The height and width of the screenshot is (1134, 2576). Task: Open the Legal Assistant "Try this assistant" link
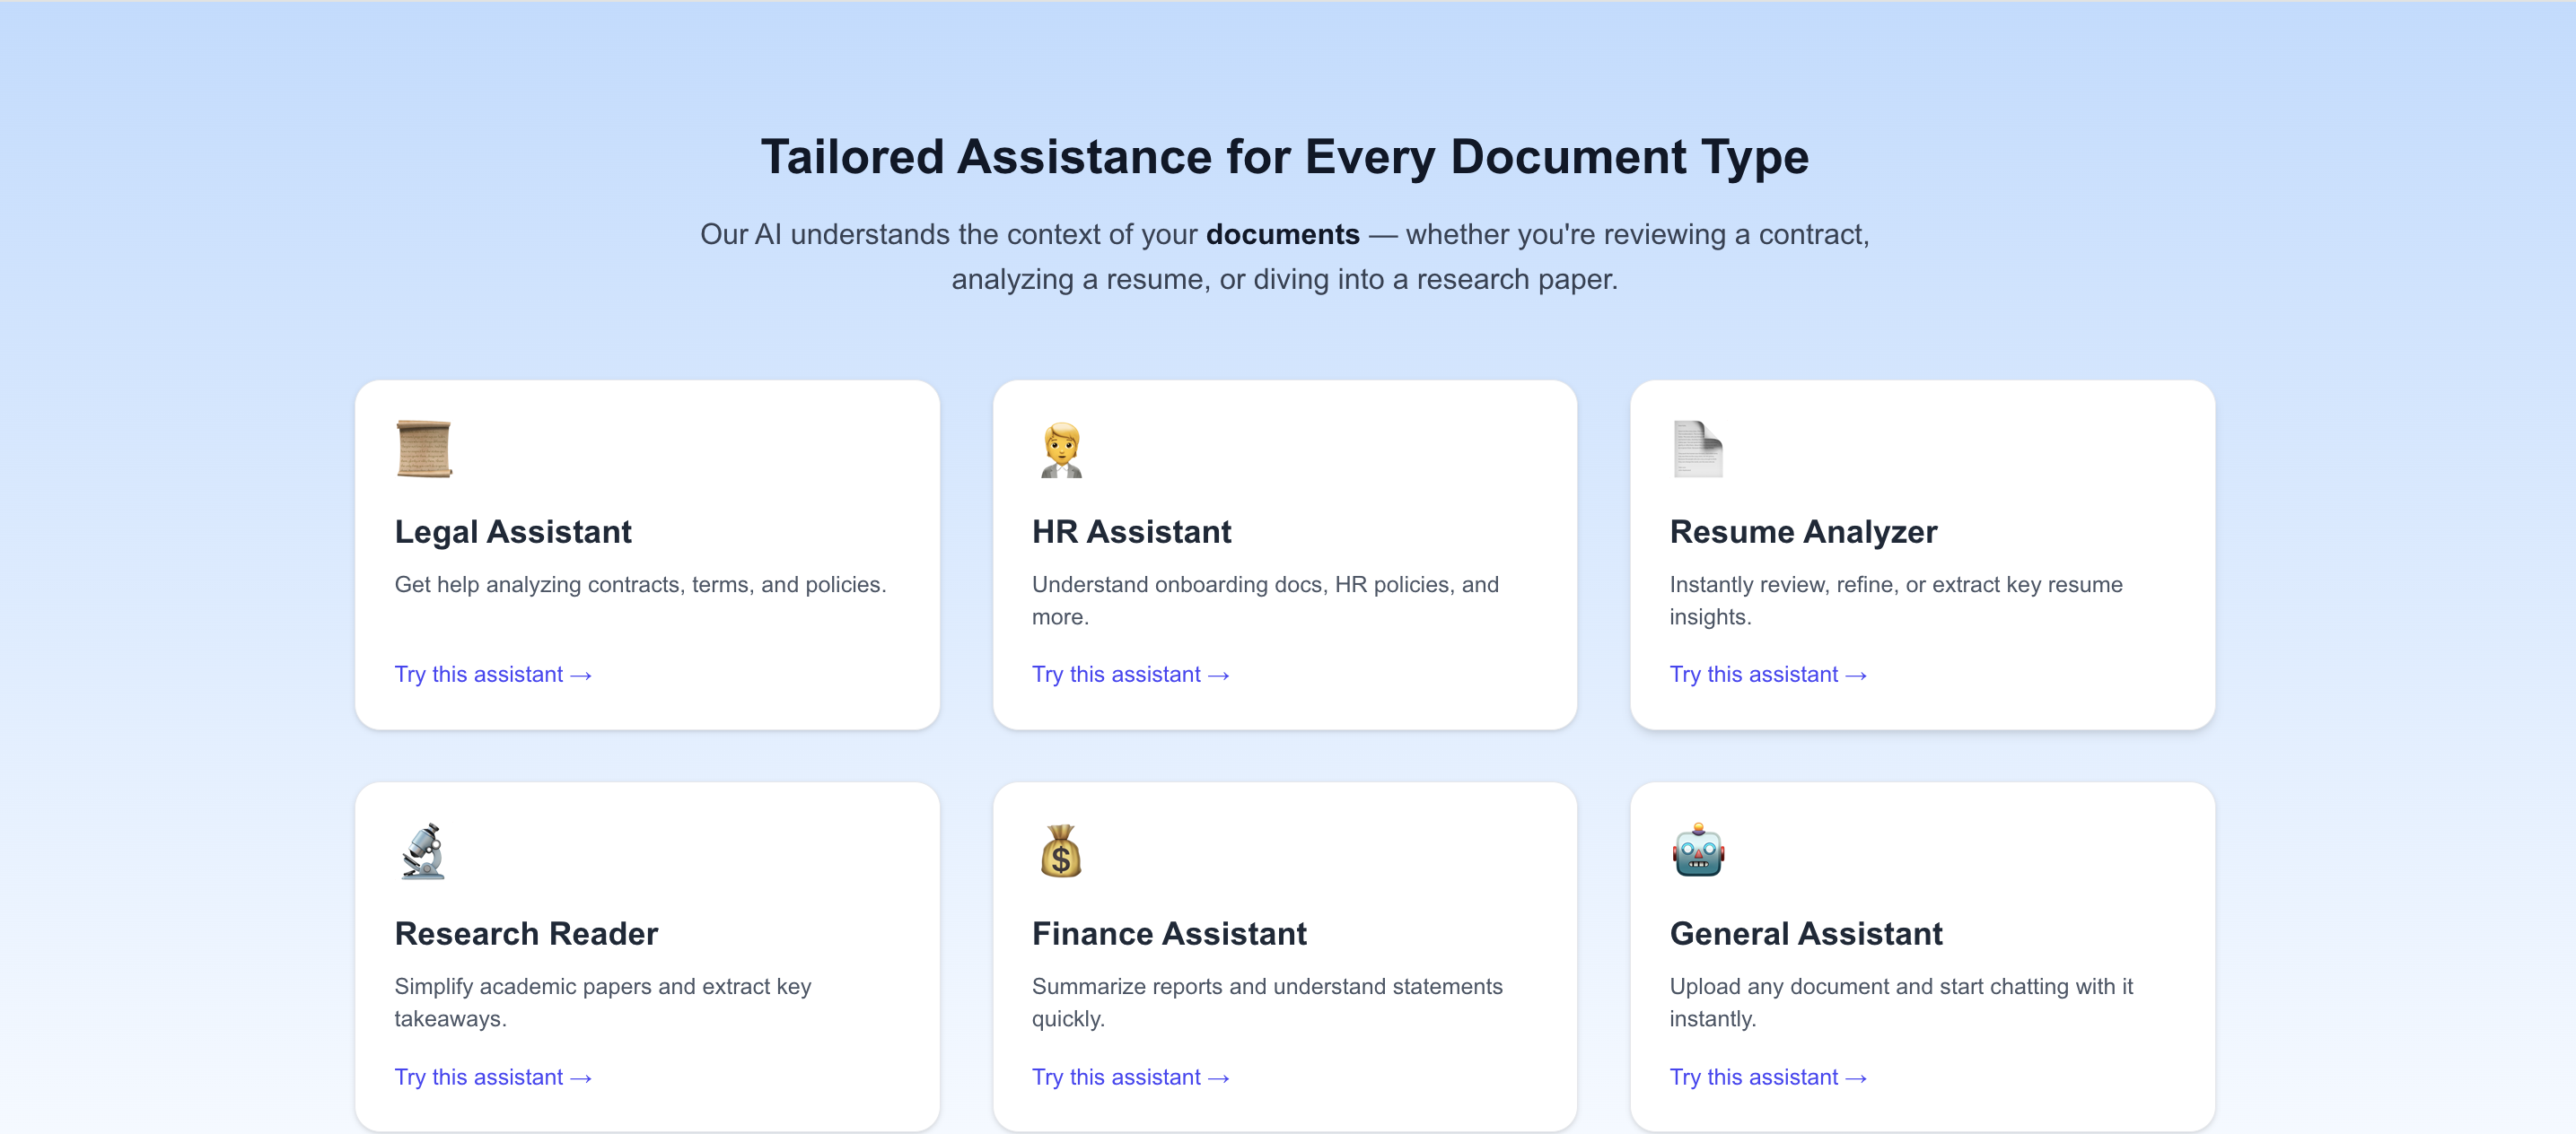coord(493,675)
